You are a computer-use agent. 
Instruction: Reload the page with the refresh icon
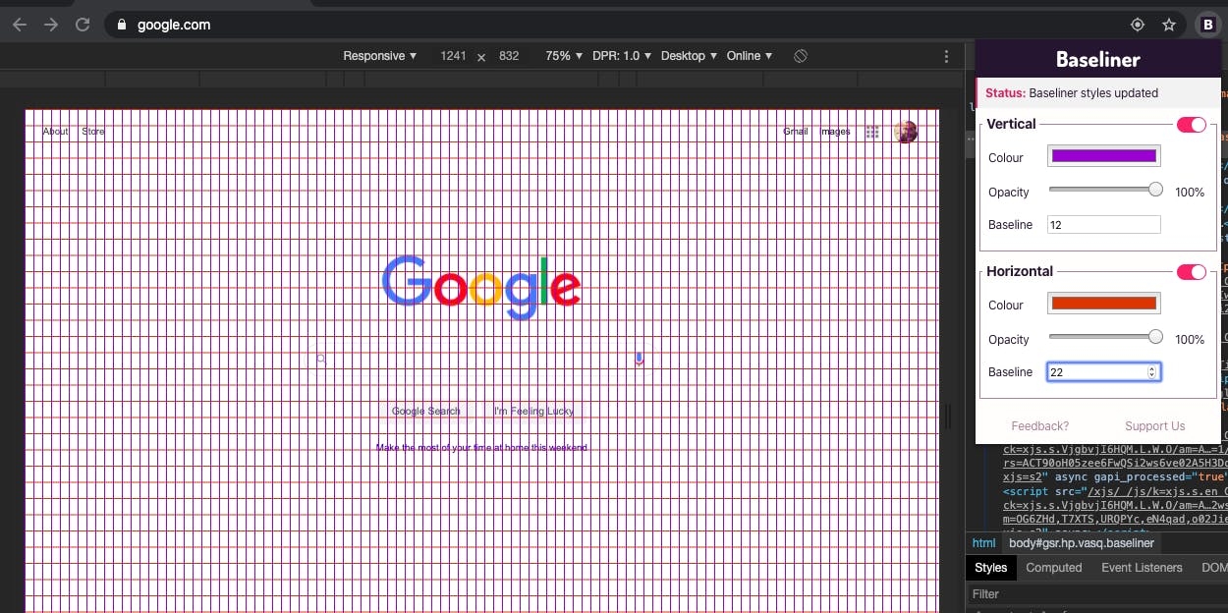pos(83,25)
